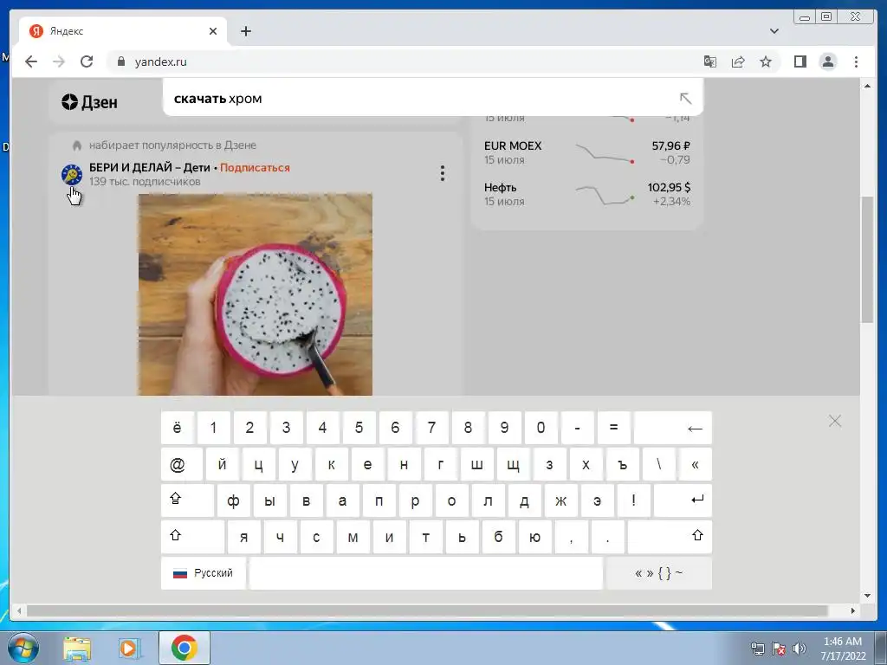Tap the й key
Viewport: 887px width, 665px height.
click(223, 464)
